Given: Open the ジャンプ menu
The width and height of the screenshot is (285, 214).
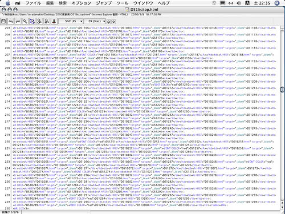Looking at the screenshot, I should pos(104,3).
